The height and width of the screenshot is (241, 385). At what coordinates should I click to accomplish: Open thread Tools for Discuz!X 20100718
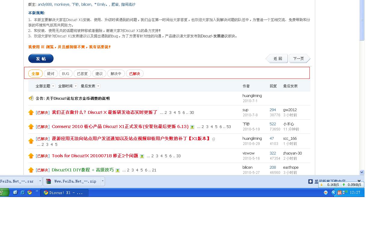point(95,156)
